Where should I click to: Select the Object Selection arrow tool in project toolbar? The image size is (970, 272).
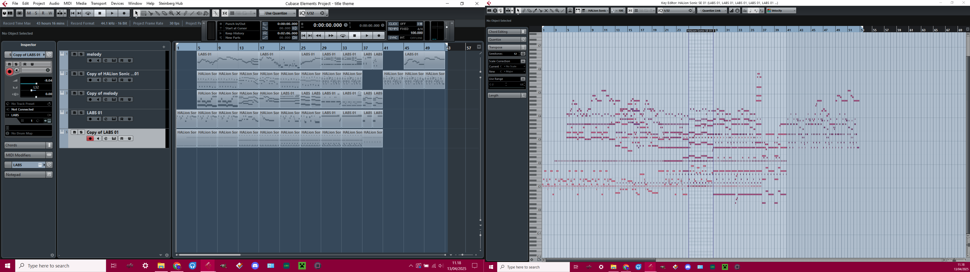pyautogui.click(x=136, y=13)
